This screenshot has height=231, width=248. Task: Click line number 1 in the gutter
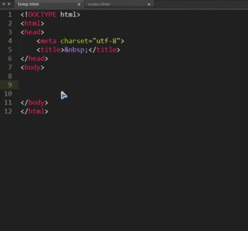[x=10, y=14]
